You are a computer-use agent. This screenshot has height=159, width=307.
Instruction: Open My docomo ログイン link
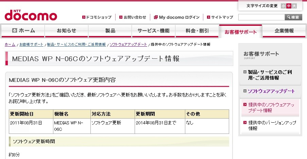coord(179,17)
